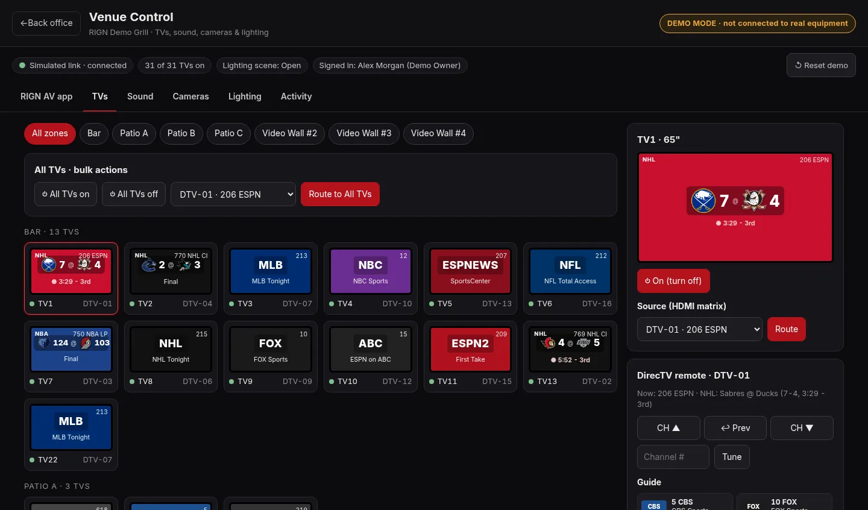Turn all TVs off
868x510 pixels.
(134, 194)
